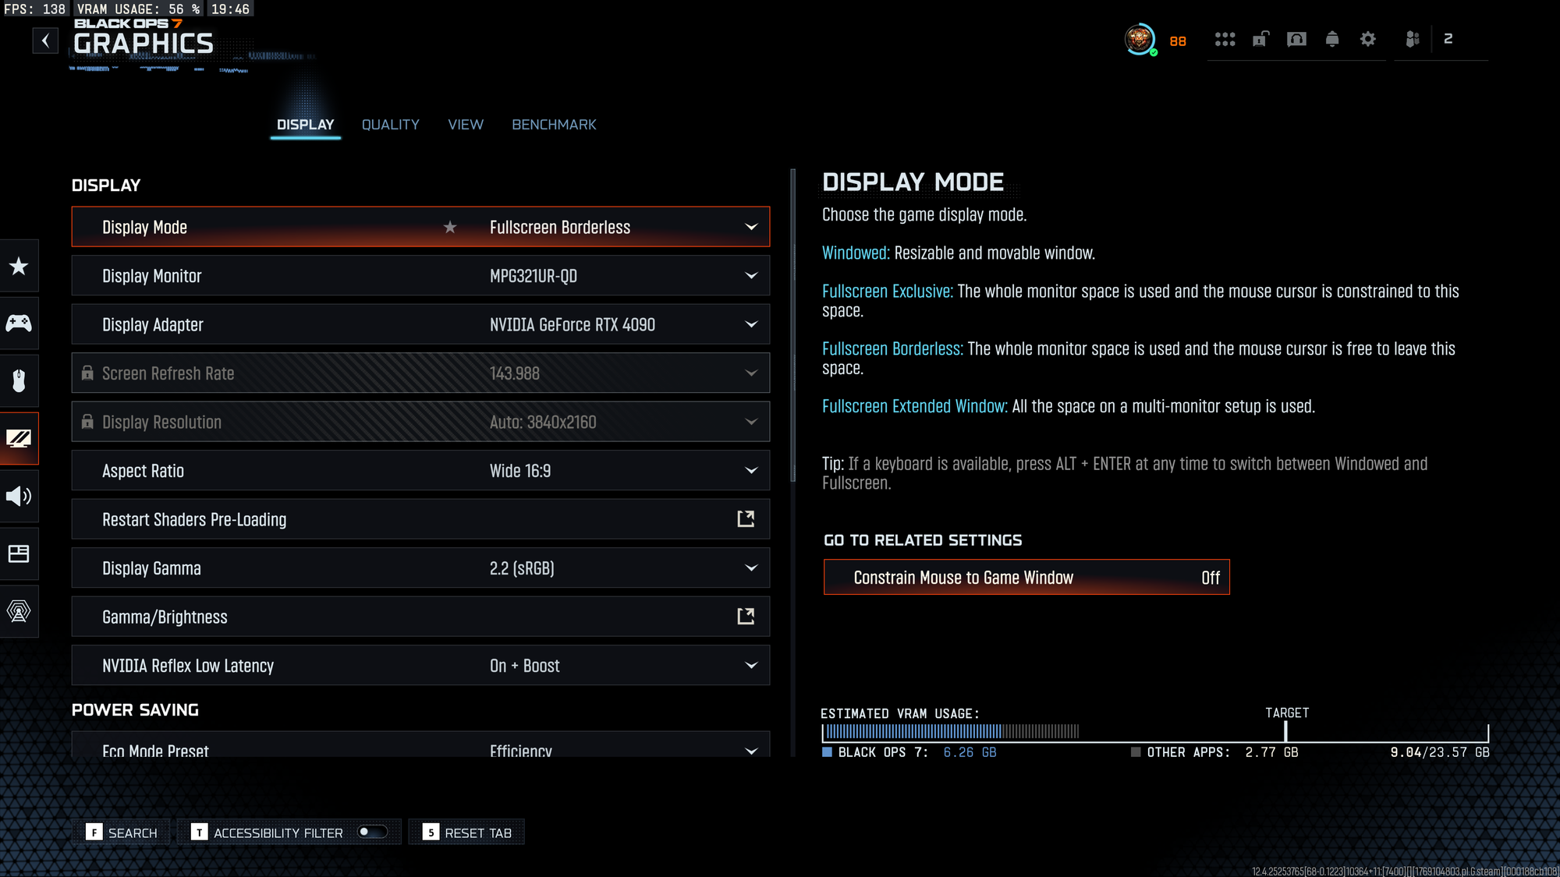Toggle the Accessibility Filter switch

(372, 833)
